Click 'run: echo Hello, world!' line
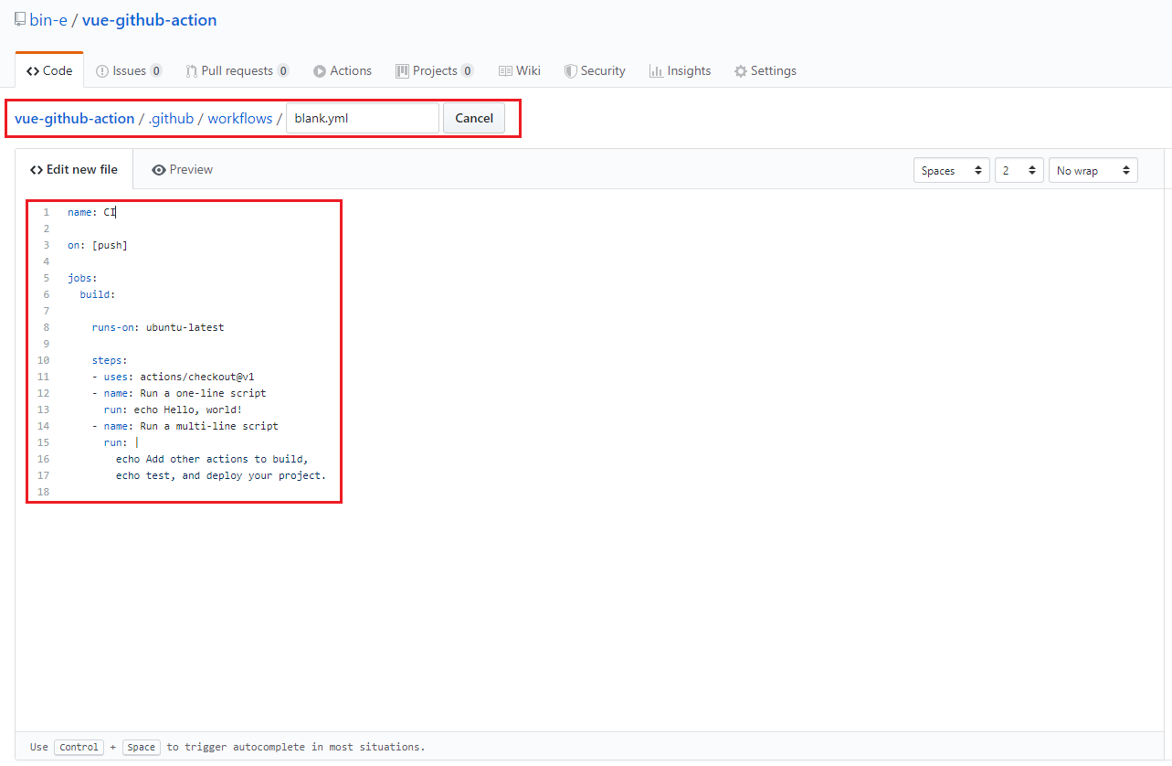Image resolution: width=1172 pixels, height=766 pixels. [173, 410]
